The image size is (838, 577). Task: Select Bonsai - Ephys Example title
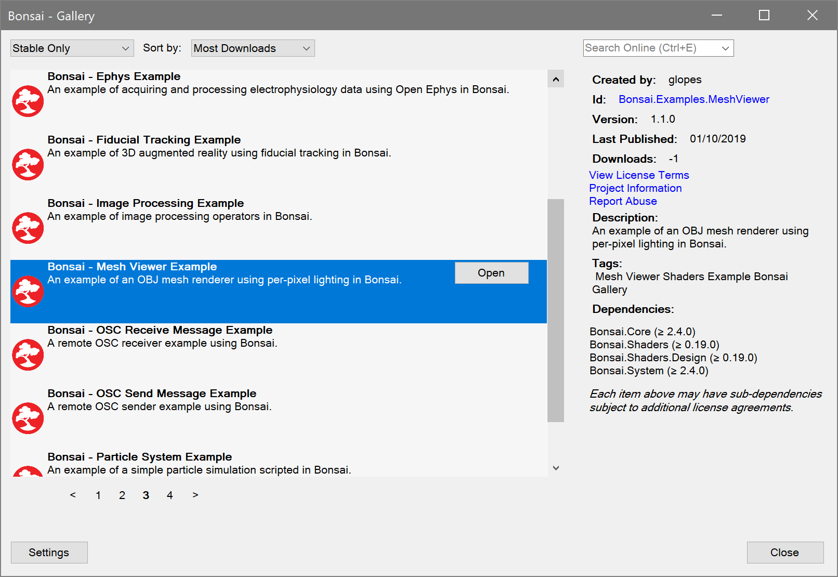point(114,76)
